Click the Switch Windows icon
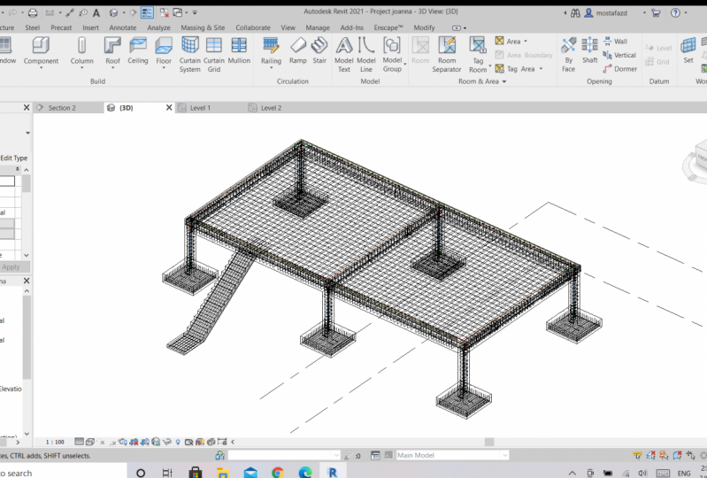This screenshot has width=707, height=478. click(x=178, y=12)
